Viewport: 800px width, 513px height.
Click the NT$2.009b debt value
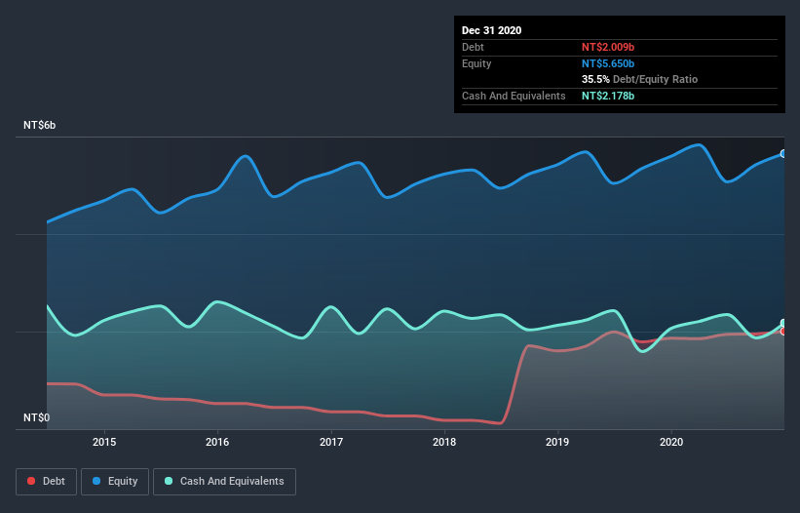608,47
